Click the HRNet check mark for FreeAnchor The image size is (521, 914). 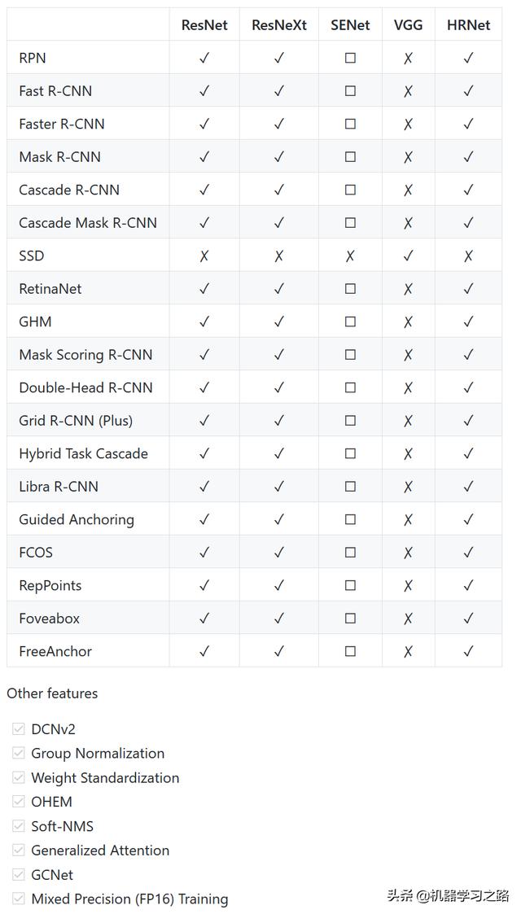click(469, 651)
